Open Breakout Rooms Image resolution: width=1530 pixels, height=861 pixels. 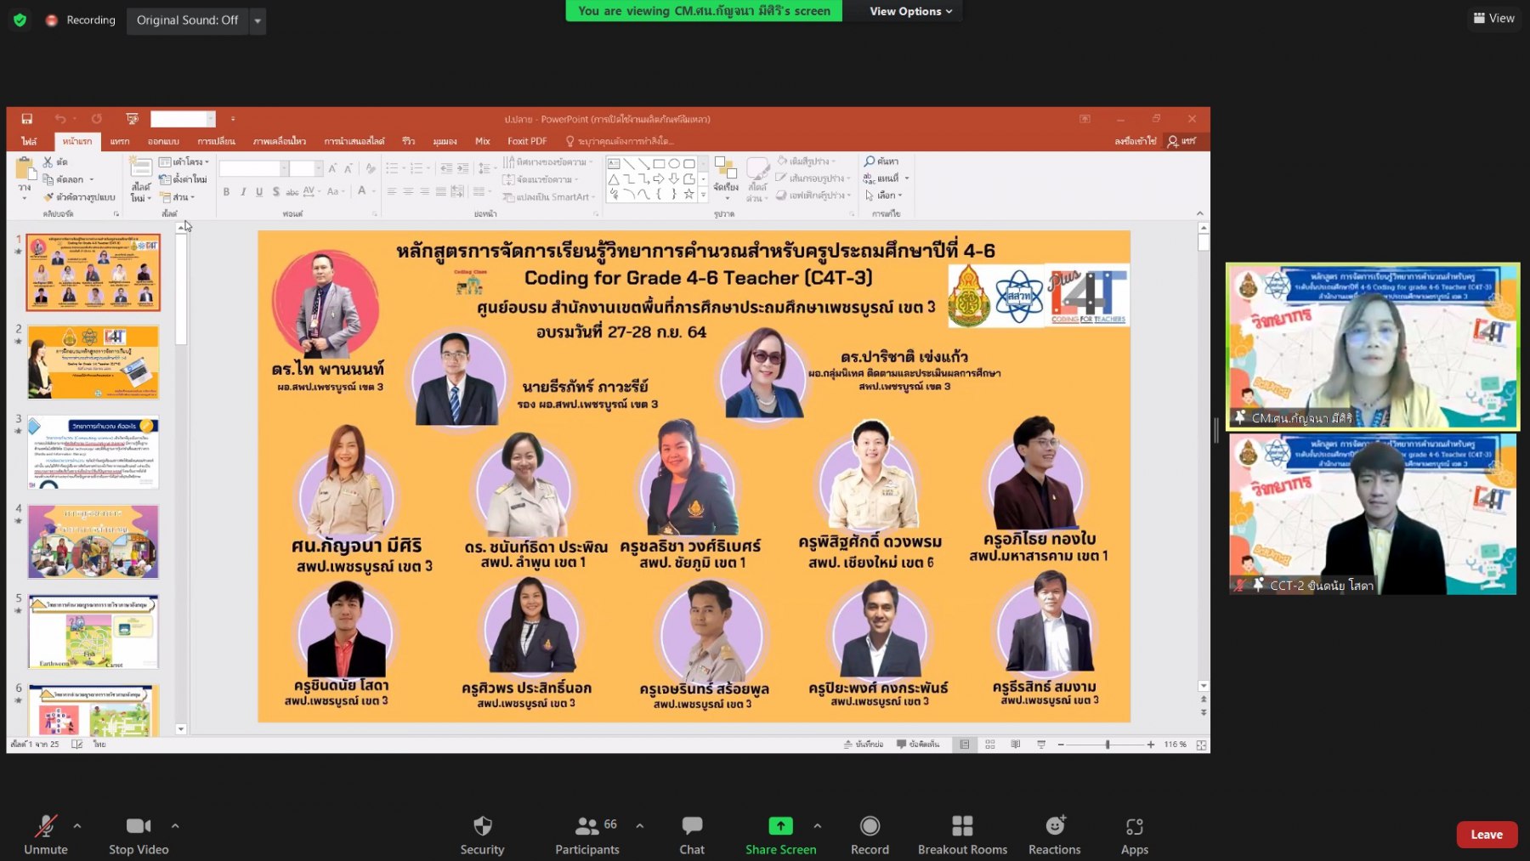tap(962, 826)
